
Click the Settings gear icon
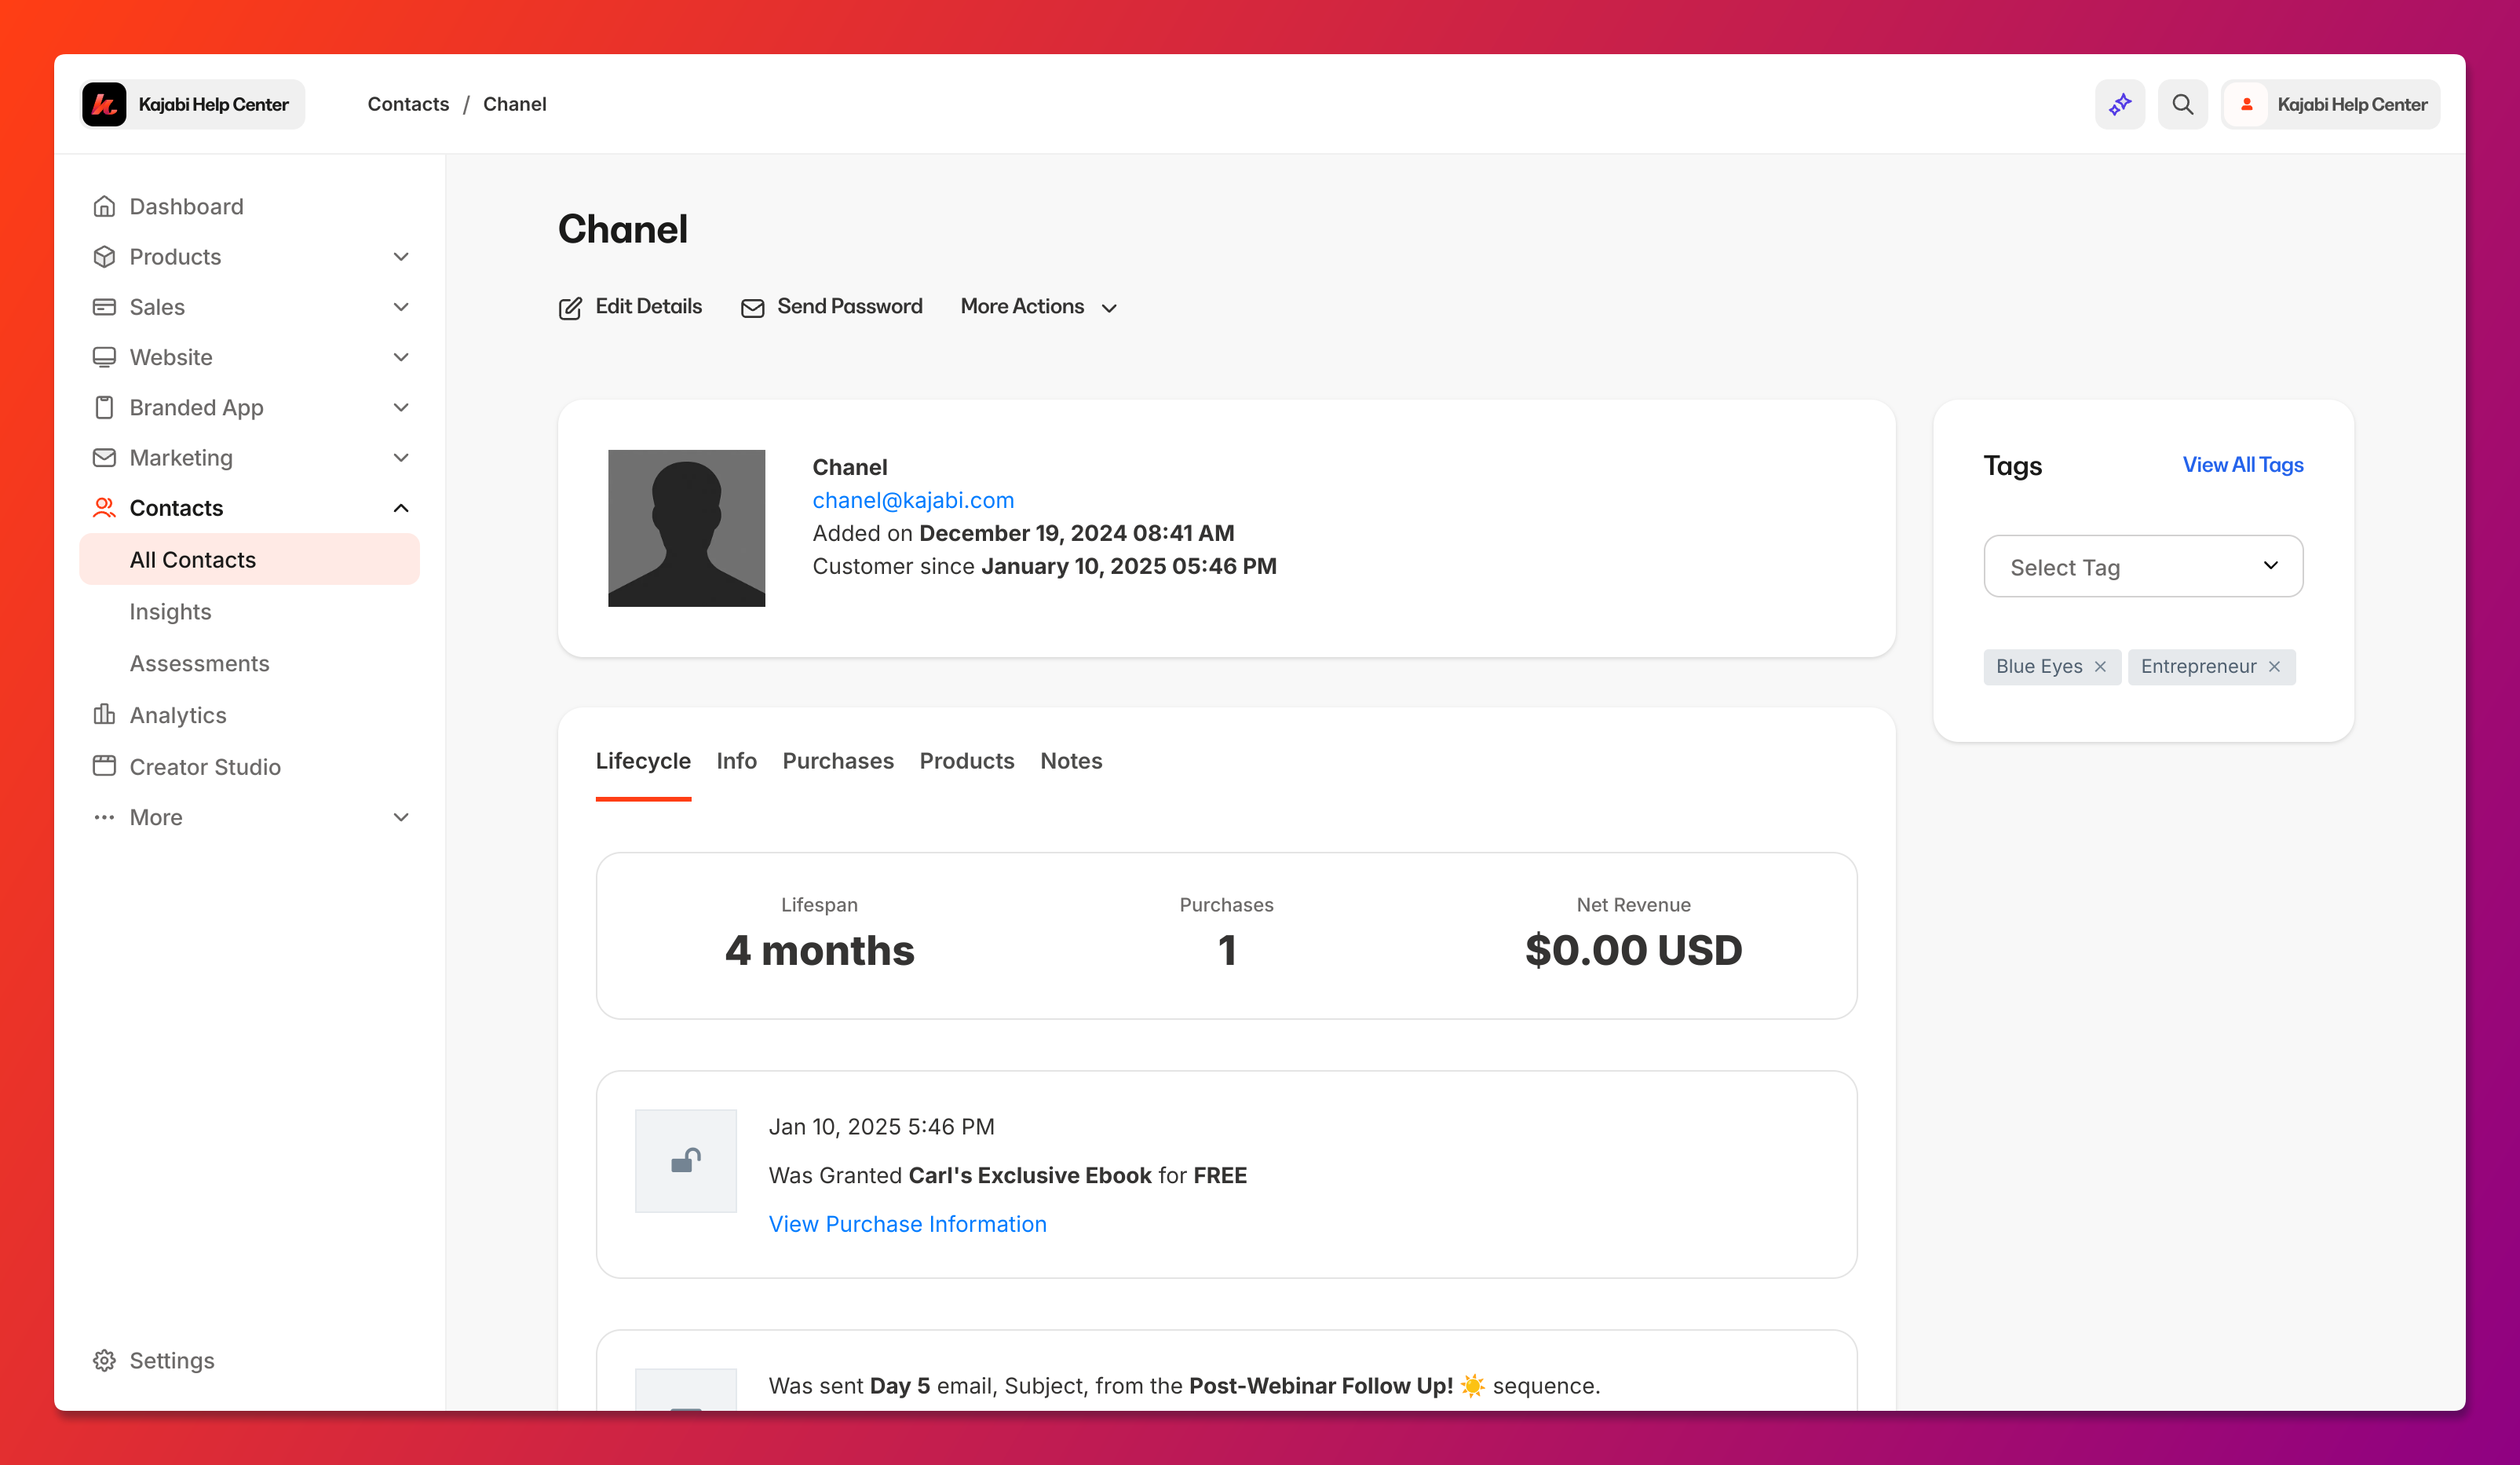tap(104, 1360)
